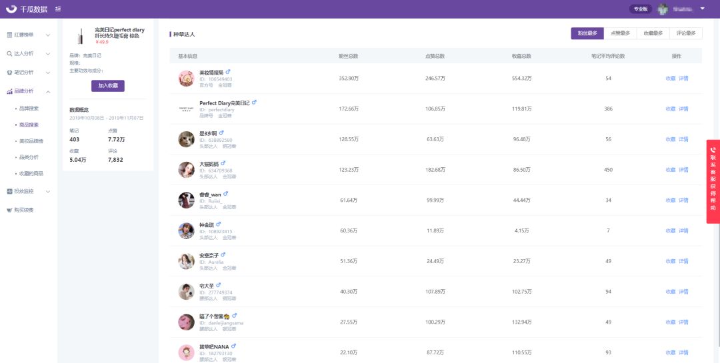
Task: Open the 是3岁啊 cat avatar
Action: coord(187,139)
